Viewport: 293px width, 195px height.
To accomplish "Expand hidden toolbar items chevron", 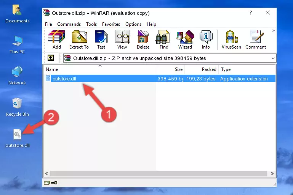I will coord(274,30).
